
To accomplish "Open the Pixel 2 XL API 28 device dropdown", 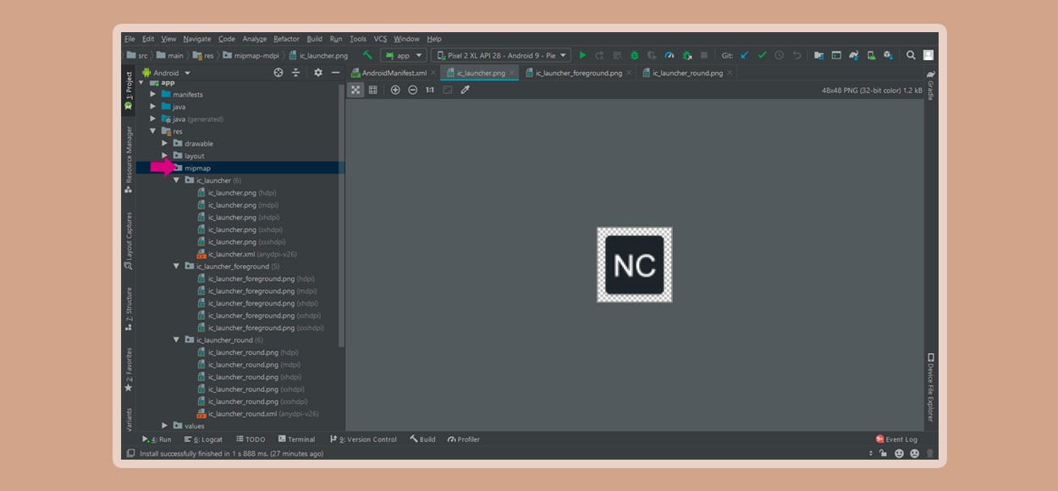I will coord(501,55).
